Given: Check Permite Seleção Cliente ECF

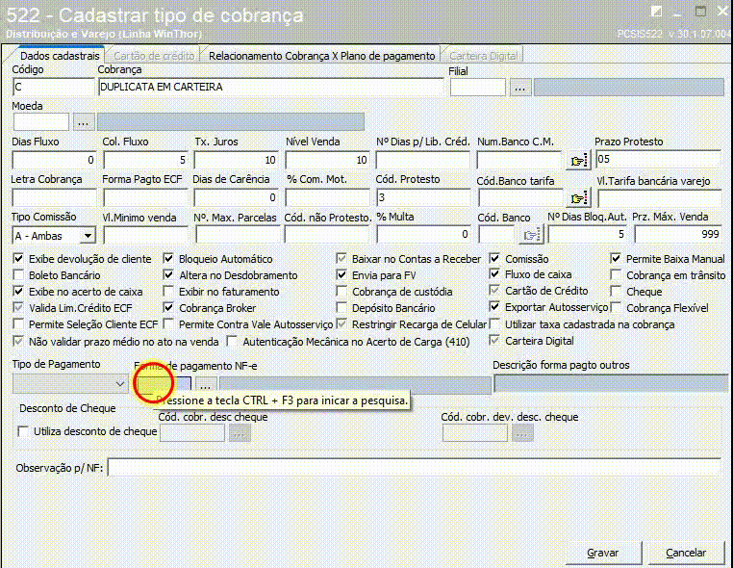Looking at the screenshot, I should pyautogui.click(x=18, y=323).
